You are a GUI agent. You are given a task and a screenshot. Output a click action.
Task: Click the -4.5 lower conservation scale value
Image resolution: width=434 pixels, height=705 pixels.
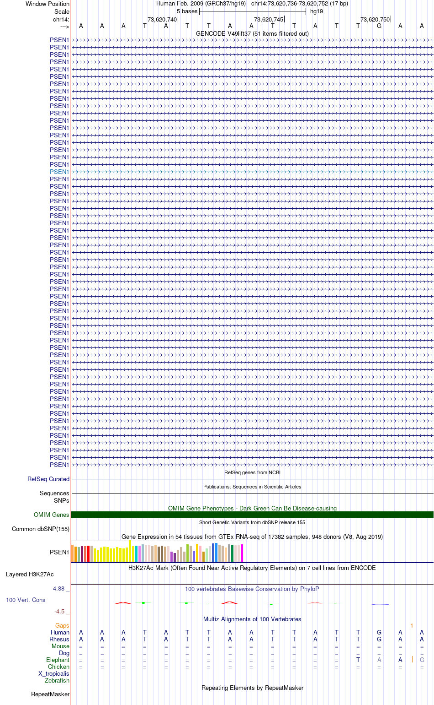pyautogui.click(x=60, y=611)
